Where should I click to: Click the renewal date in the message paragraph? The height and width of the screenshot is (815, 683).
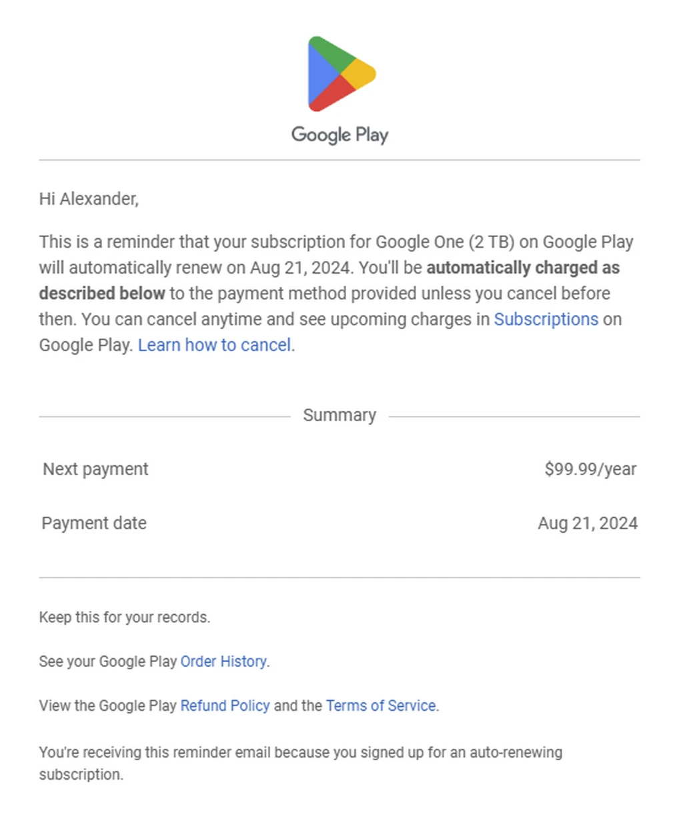[300, 268]
